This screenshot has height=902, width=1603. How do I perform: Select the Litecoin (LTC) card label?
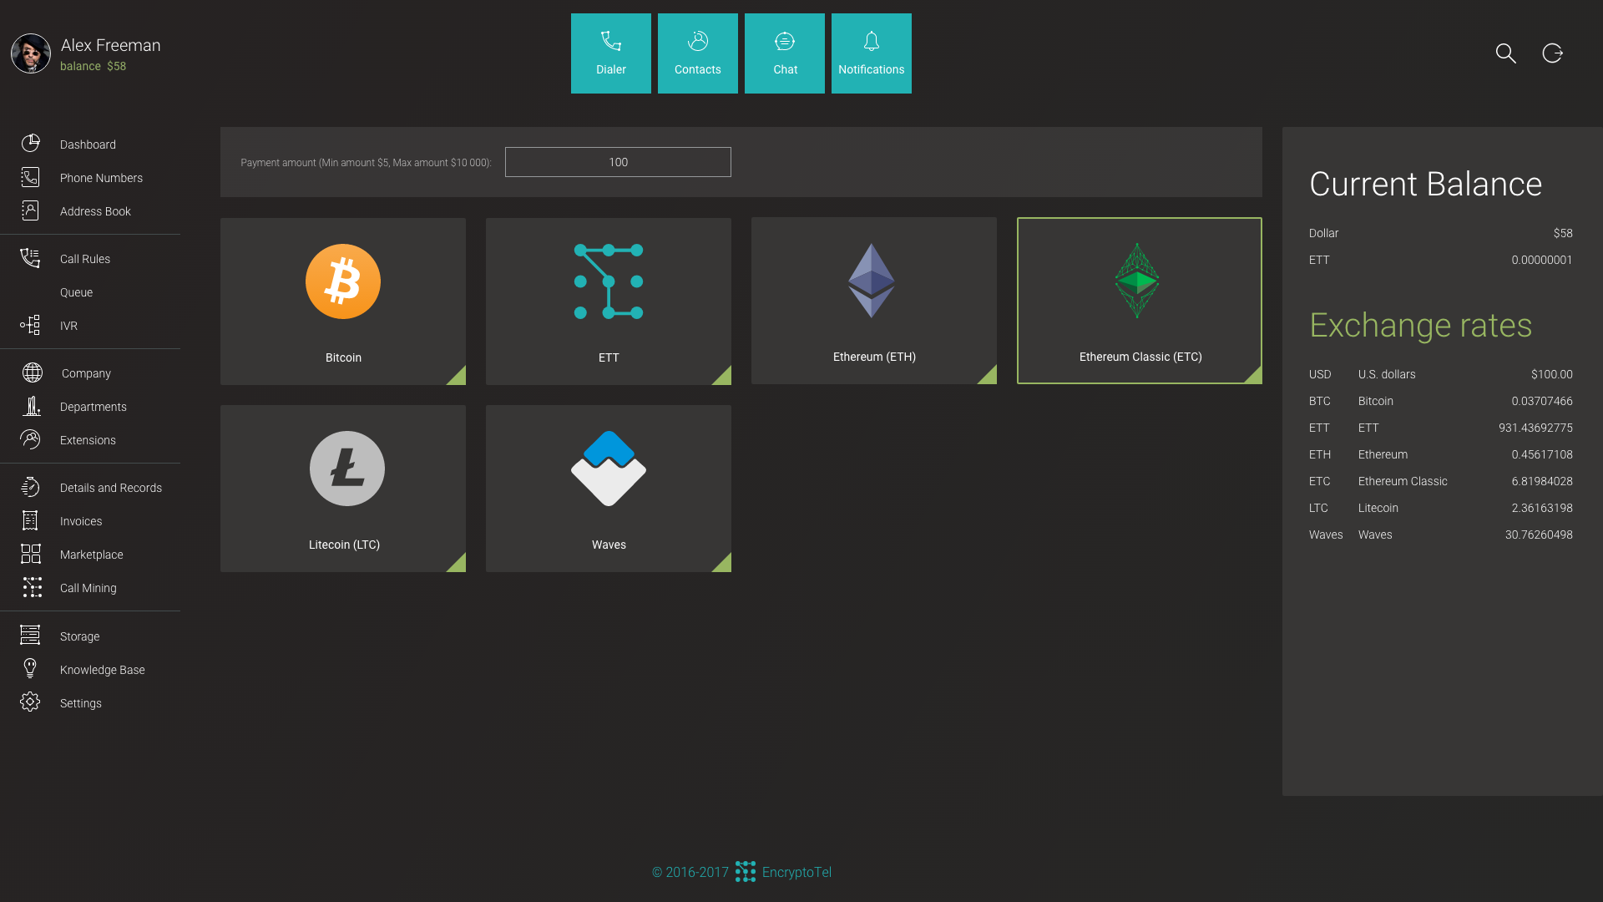[x=344, y=545]
